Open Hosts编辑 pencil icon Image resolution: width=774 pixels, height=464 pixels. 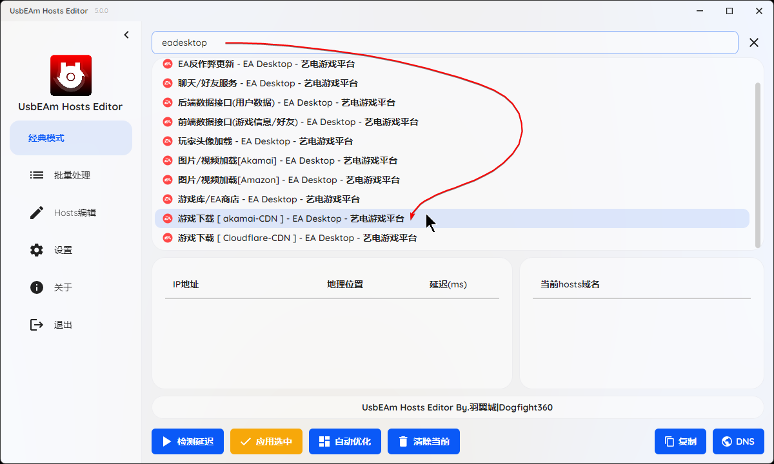tap(37, 213)
